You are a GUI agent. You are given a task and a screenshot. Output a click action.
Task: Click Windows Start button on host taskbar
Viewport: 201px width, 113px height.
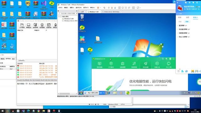click(x=3, y=111)
